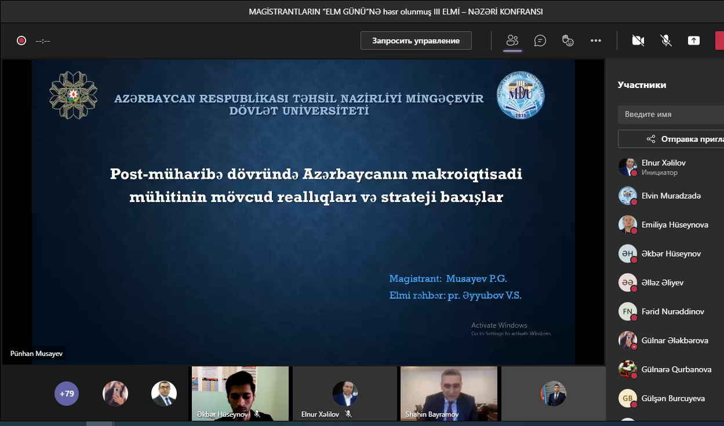Open the more actions ellipsis menu
Image resolution: width=724 pixels, height=426 pixels.
[x=596, y=41]
